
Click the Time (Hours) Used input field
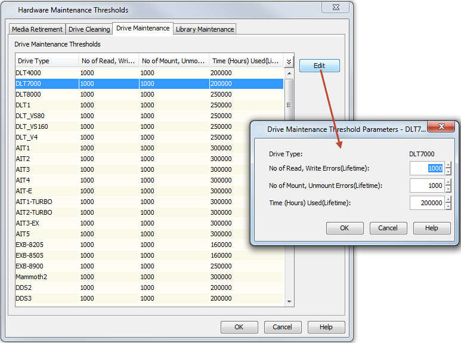427,203
